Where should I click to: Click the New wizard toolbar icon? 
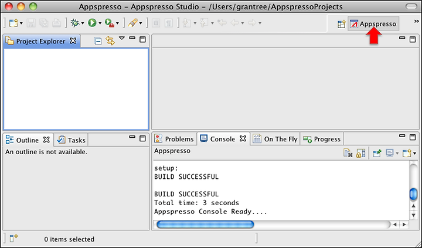pos(13,23)
